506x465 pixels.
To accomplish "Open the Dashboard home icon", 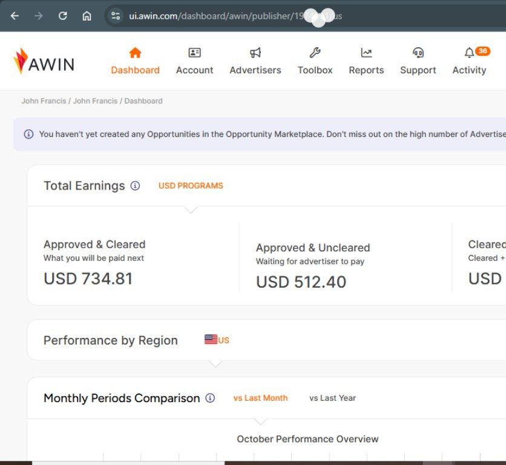I will [x=135, y=53].
